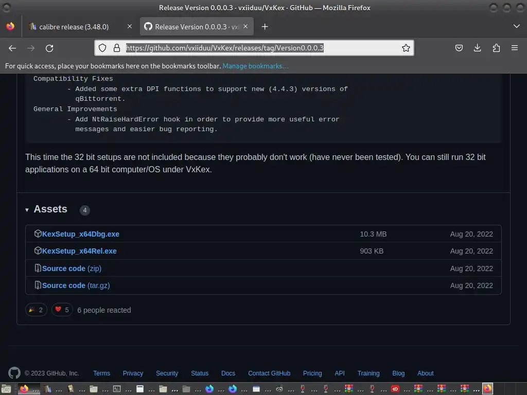Open the Training footer link
The width and height of the screenshot is (527, 395).
click(x=368, y=373)
